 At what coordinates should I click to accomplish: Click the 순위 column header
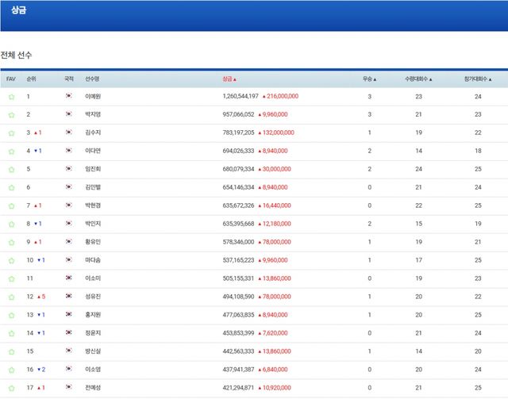coord(31,79)
